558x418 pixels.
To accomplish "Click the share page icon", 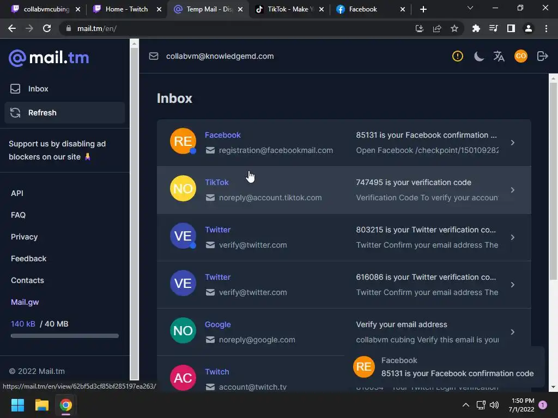I will click(437, 28).
